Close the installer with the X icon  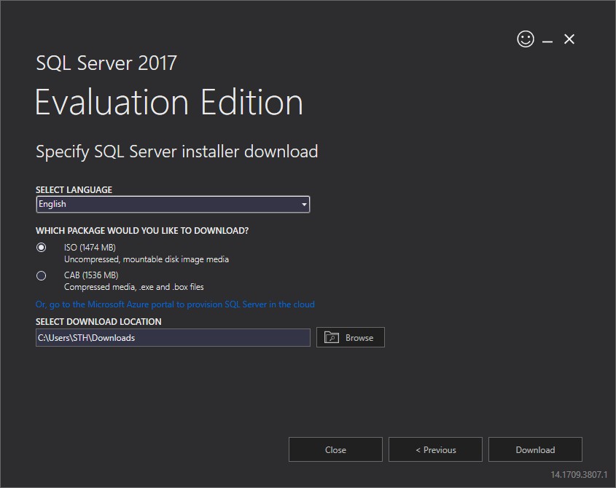click(x=569, y=39)
